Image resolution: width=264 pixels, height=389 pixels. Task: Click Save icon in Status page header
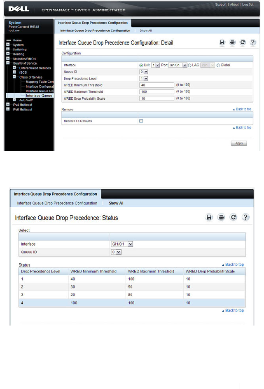click(209, 217)
